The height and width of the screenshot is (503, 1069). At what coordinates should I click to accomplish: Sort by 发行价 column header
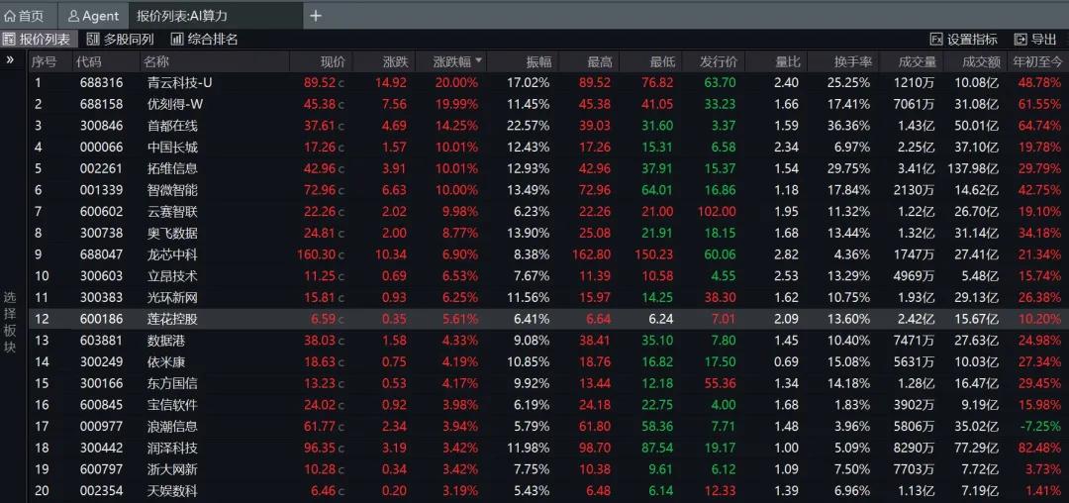719,62
